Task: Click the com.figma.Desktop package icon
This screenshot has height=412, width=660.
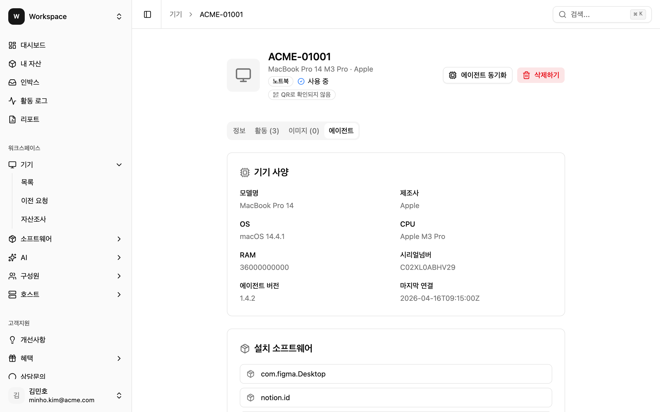Action: pyautogui.click(x=250, y=374)
